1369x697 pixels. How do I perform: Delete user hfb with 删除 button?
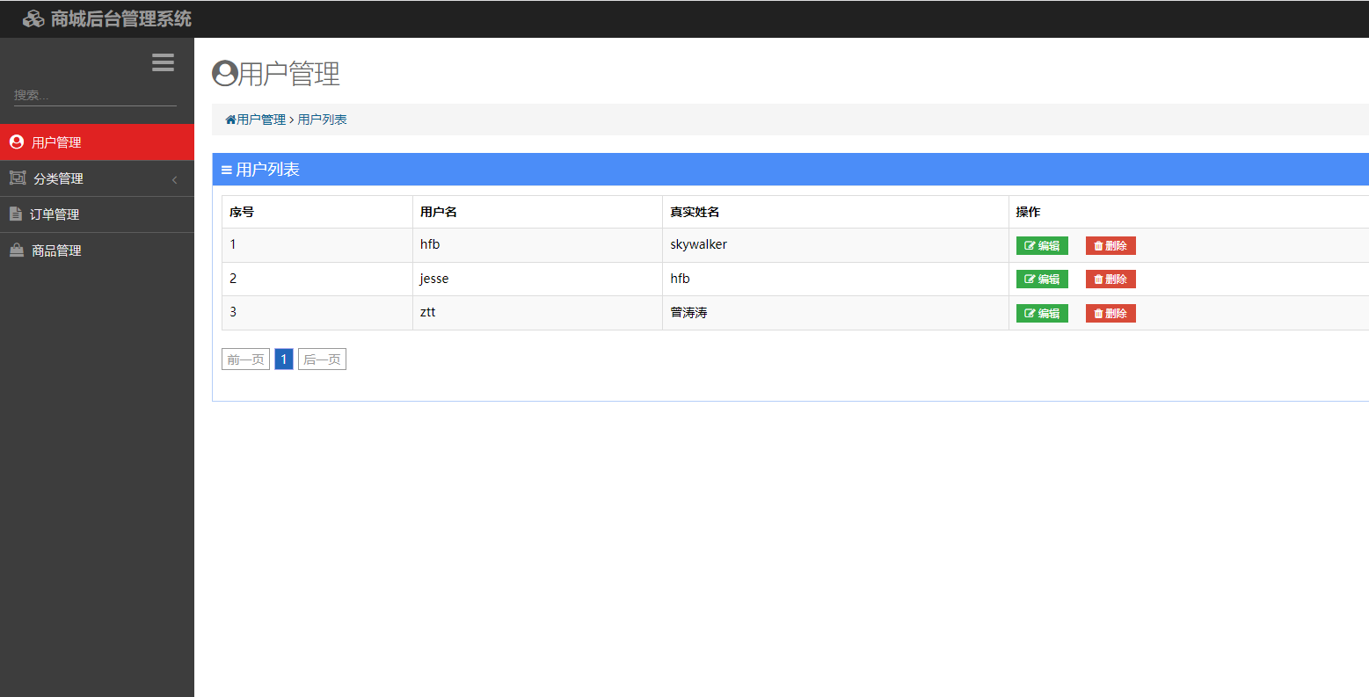point(1110,245)
